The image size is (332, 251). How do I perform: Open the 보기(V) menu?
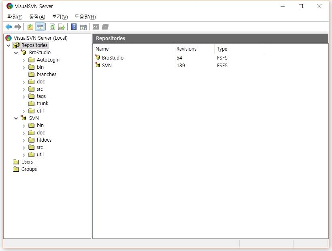click(x=60, y=17)
